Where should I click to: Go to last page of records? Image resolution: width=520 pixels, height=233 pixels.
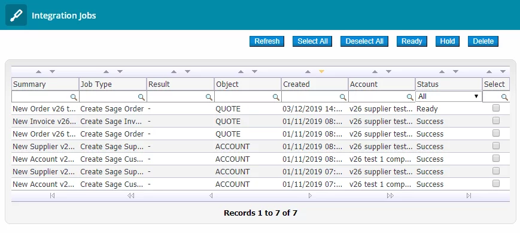(x=469, y=196)
